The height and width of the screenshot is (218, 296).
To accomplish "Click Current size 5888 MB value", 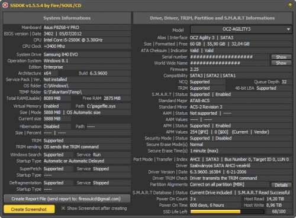I will (x=52, y=119).
